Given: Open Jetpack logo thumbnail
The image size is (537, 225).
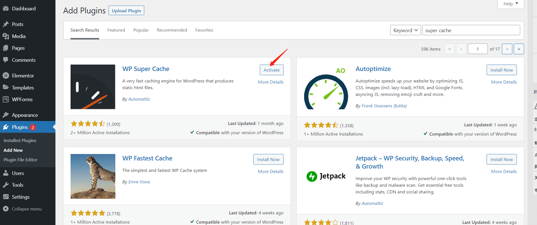Looking at the screenshot, I should (x=326, y=176).
